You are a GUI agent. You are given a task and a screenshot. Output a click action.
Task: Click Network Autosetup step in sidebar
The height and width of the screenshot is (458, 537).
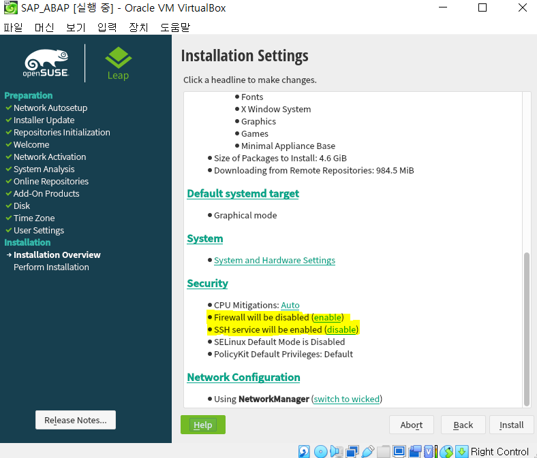(50, 108)
